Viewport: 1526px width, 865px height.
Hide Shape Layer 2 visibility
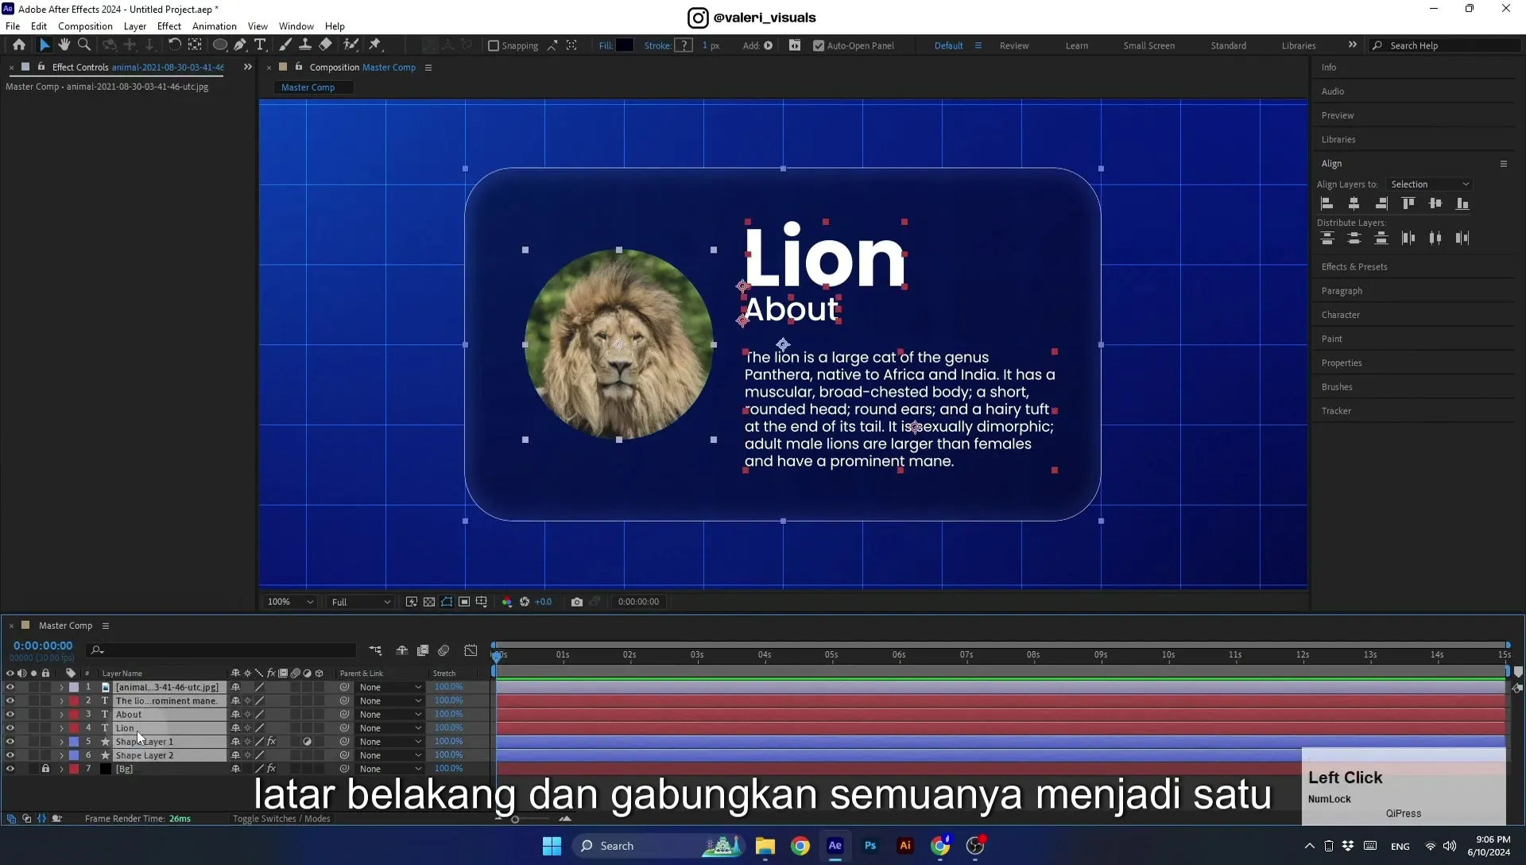coord(10,755)
